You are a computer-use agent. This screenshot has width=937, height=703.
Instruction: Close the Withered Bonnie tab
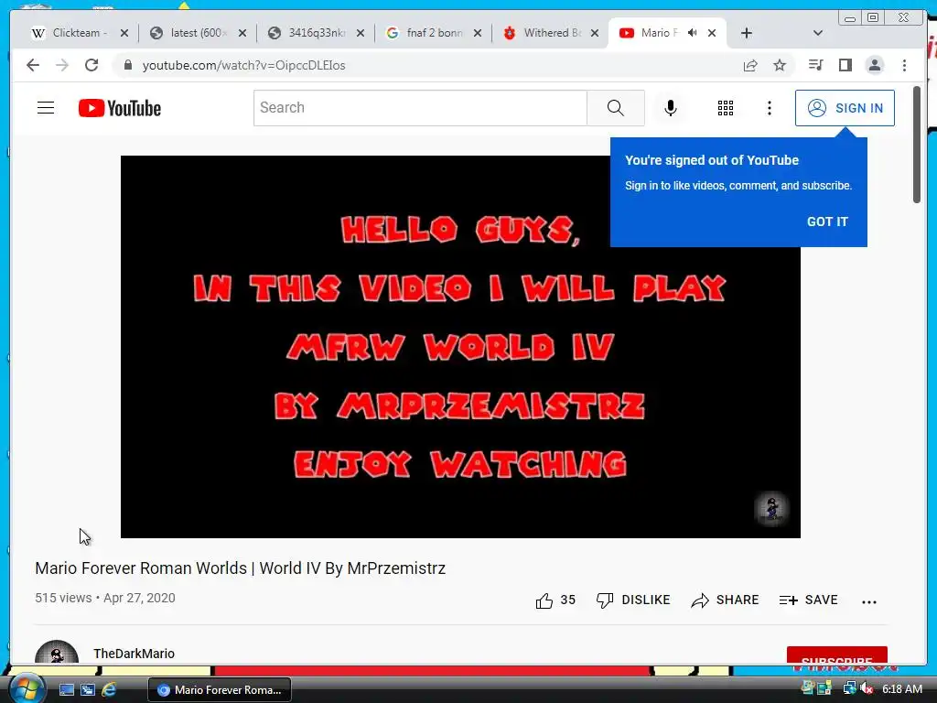pos(595,33)
